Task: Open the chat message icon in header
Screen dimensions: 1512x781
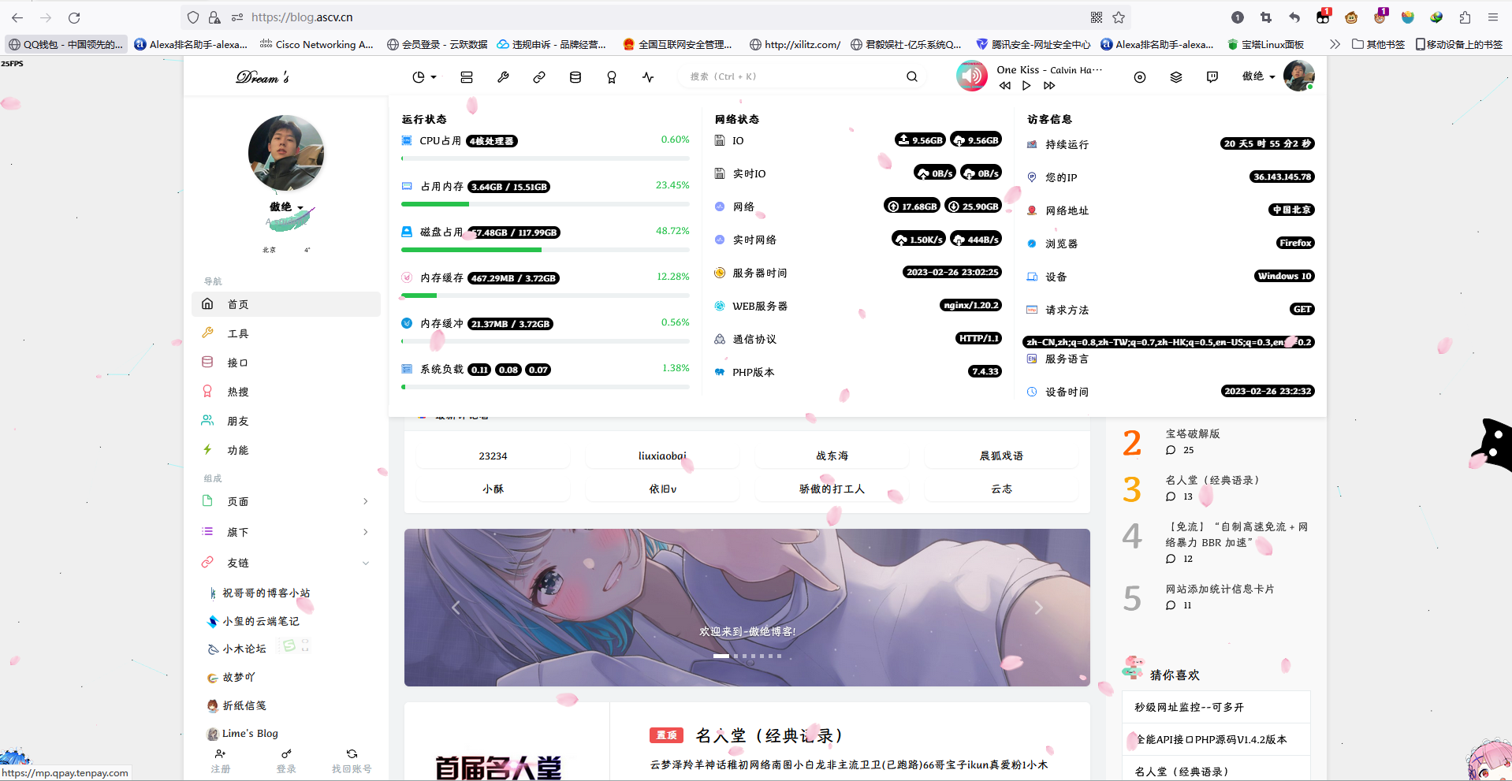Action: coord(1212,77)
